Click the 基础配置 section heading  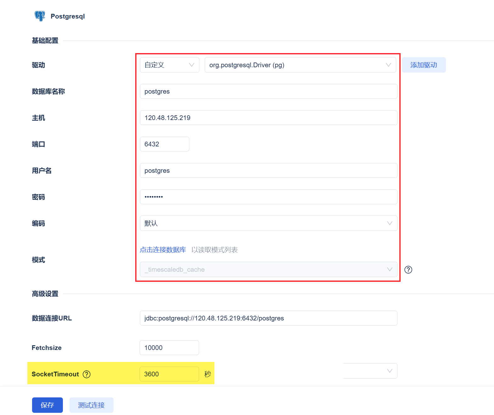coord(45,41)
